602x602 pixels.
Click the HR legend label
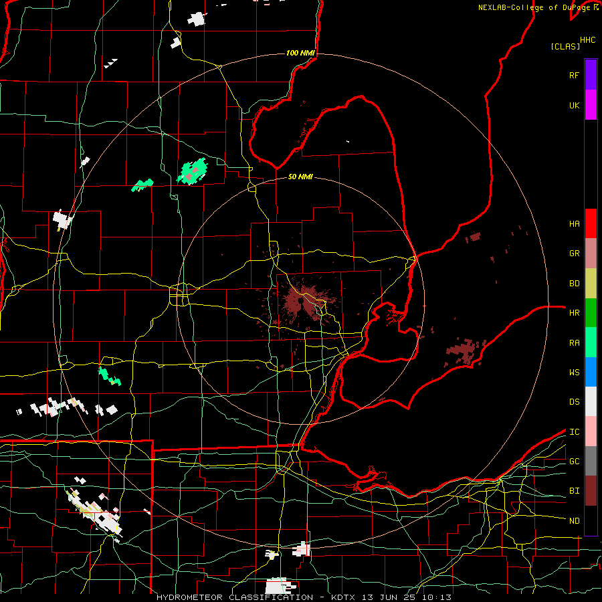pos(574,313)
